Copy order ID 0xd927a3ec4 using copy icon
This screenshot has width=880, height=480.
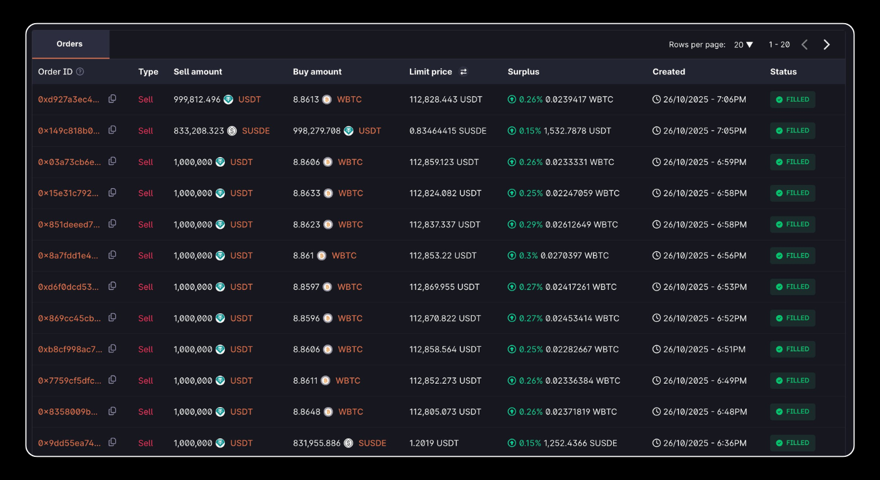click(x=112, y=98)
